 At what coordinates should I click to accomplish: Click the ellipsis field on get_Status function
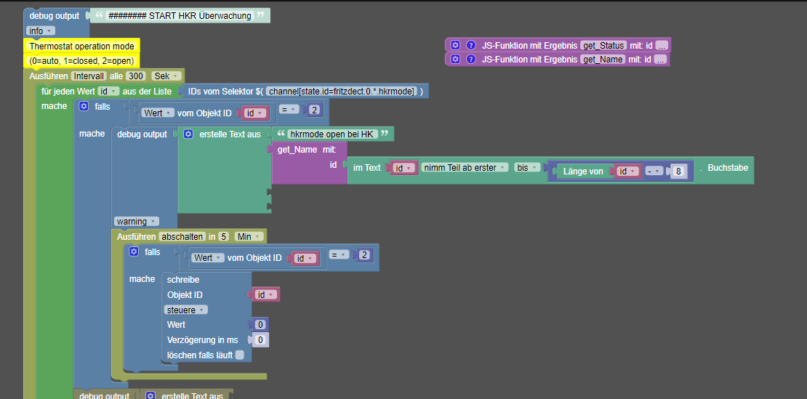[662, 45]
